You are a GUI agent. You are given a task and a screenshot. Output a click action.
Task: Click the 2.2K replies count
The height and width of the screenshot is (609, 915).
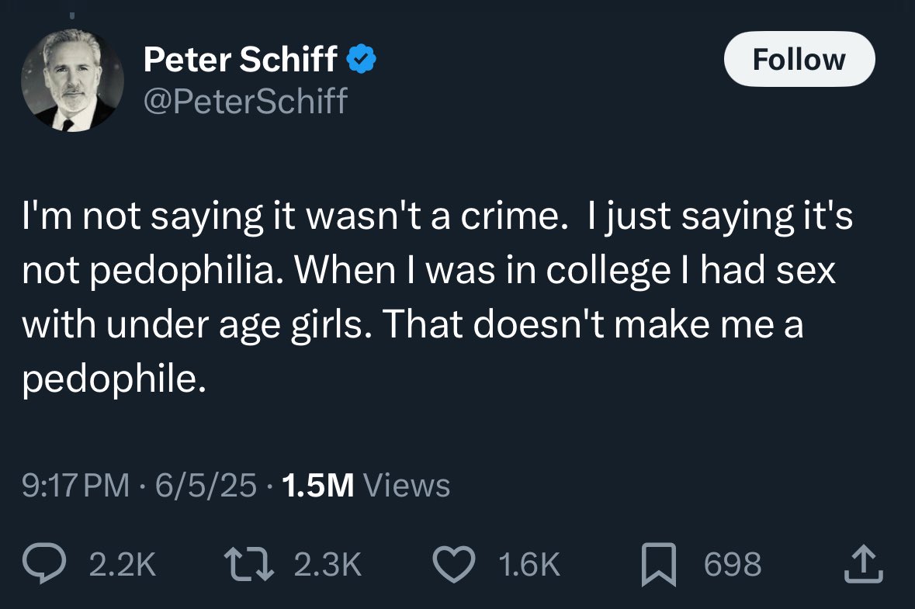click(123, 564)
